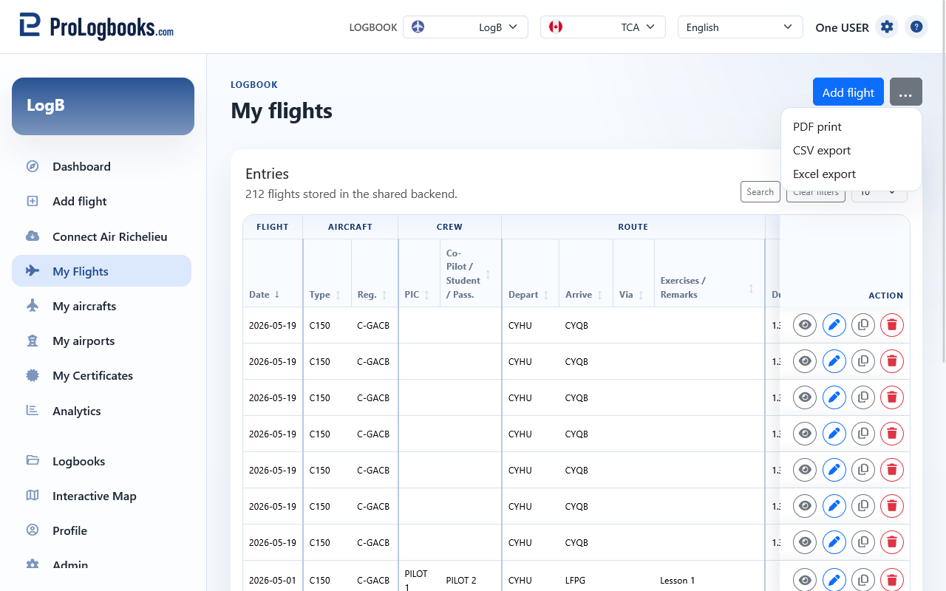The image size is (946, 591).
Task: Open the TCA country dropdown
Action: click(x=603, y=27)
